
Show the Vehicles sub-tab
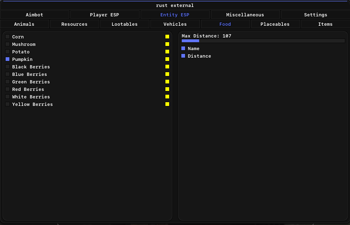pyautogui.click(x=175, y=24)
